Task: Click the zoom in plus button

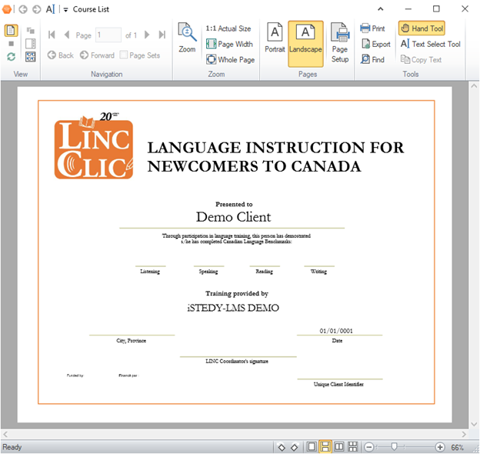Action: click(x=440, y=447)
